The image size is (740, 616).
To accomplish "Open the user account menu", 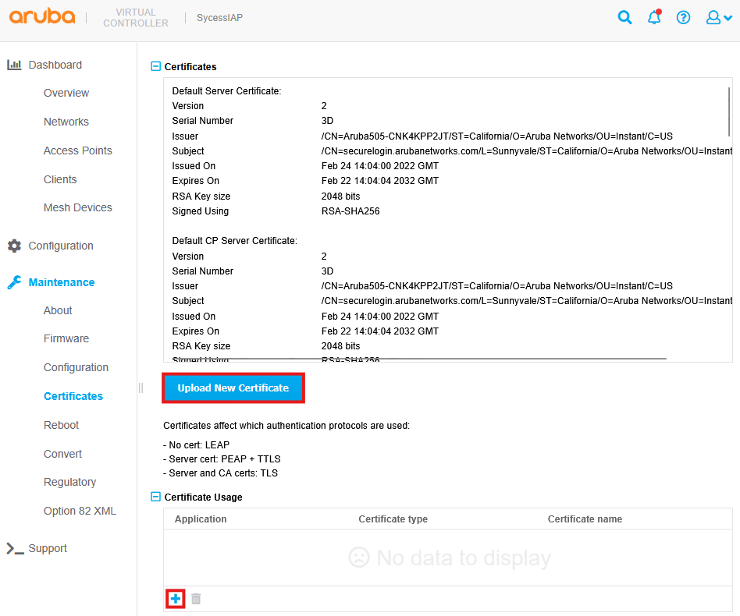I will pyautogui.click(x=718, y=17).
